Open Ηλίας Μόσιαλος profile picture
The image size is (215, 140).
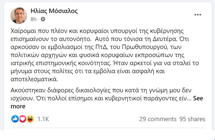pos(19,15)
